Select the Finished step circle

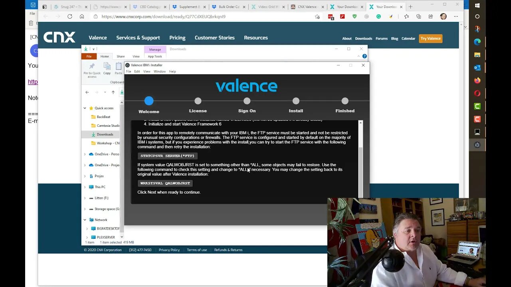(x=345, y=101)
